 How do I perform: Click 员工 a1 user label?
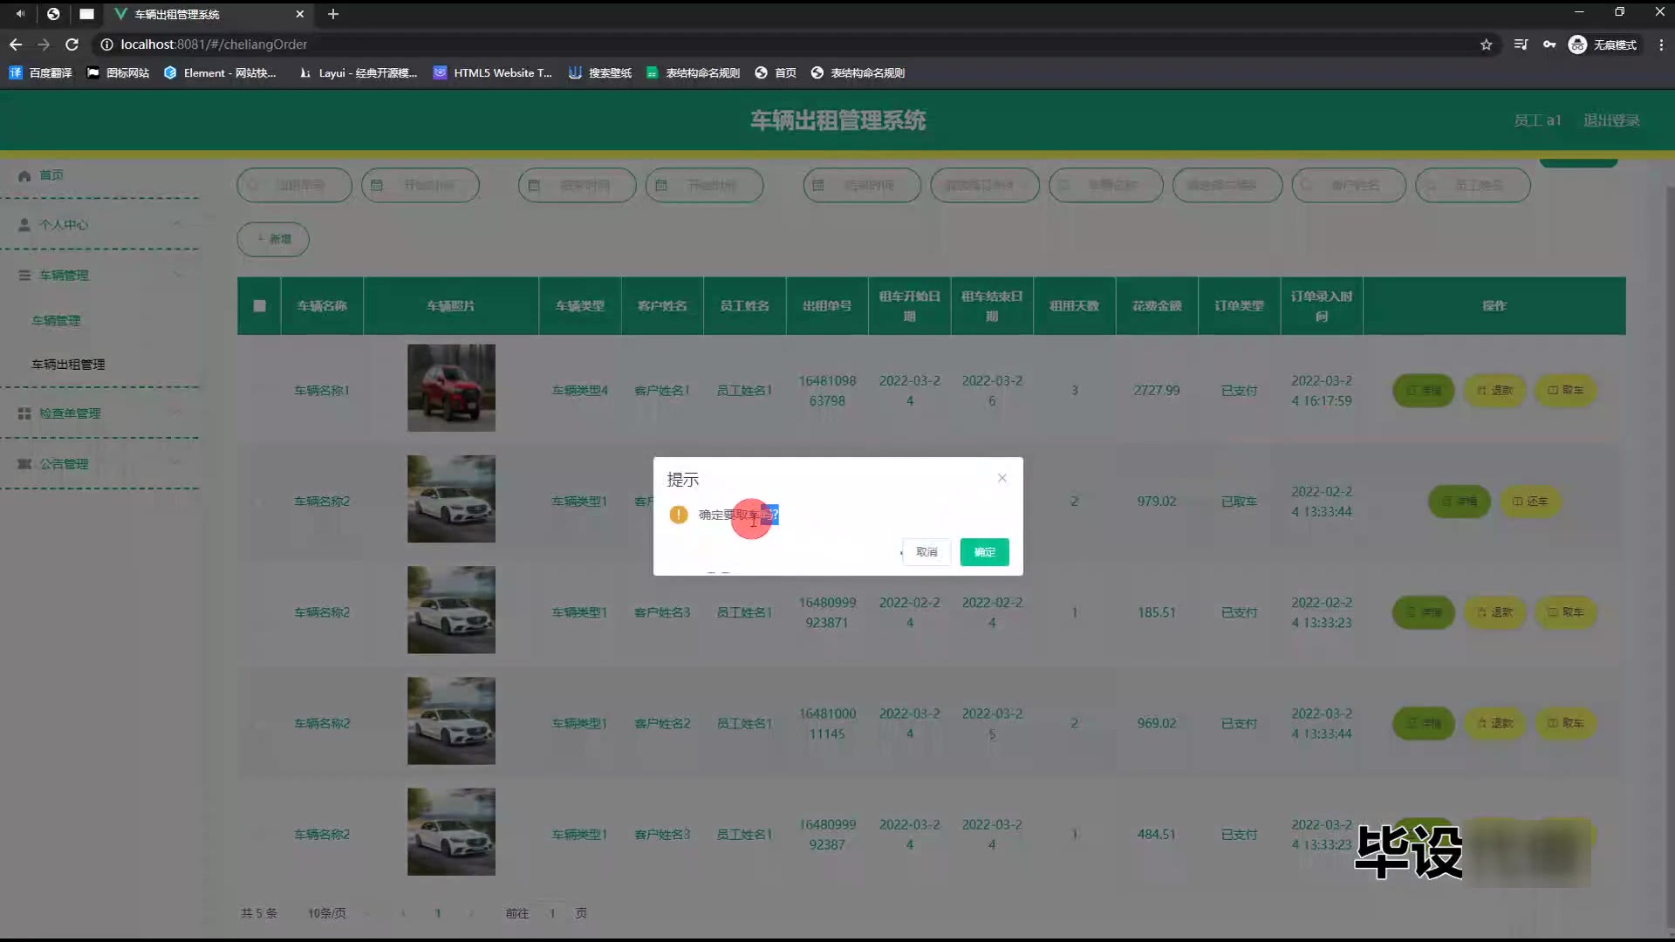[x=1537, y=120]
